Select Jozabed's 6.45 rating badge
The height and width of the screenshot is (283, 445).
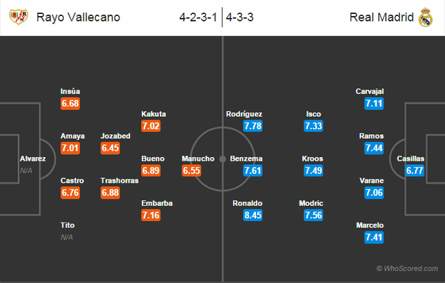click(x=110, y=148)
